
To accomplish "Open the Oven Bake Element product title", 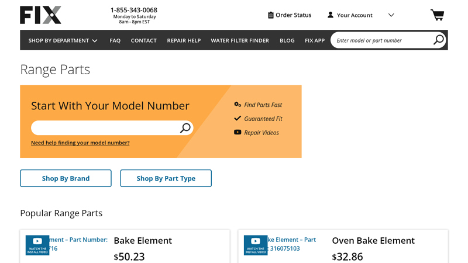I will click(x=373, y=240).
